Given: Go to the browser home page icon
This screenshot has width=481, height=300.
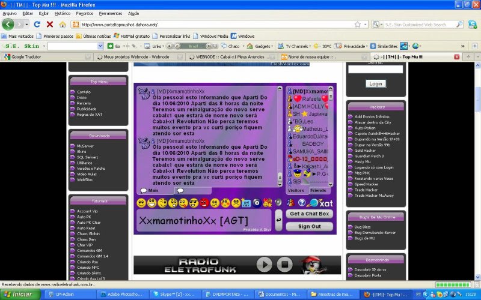Looking at the screenshot, I should click(63, 25).
